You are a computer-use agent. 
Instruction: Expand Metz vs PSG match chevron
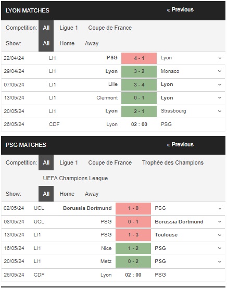tap(220, 261)
